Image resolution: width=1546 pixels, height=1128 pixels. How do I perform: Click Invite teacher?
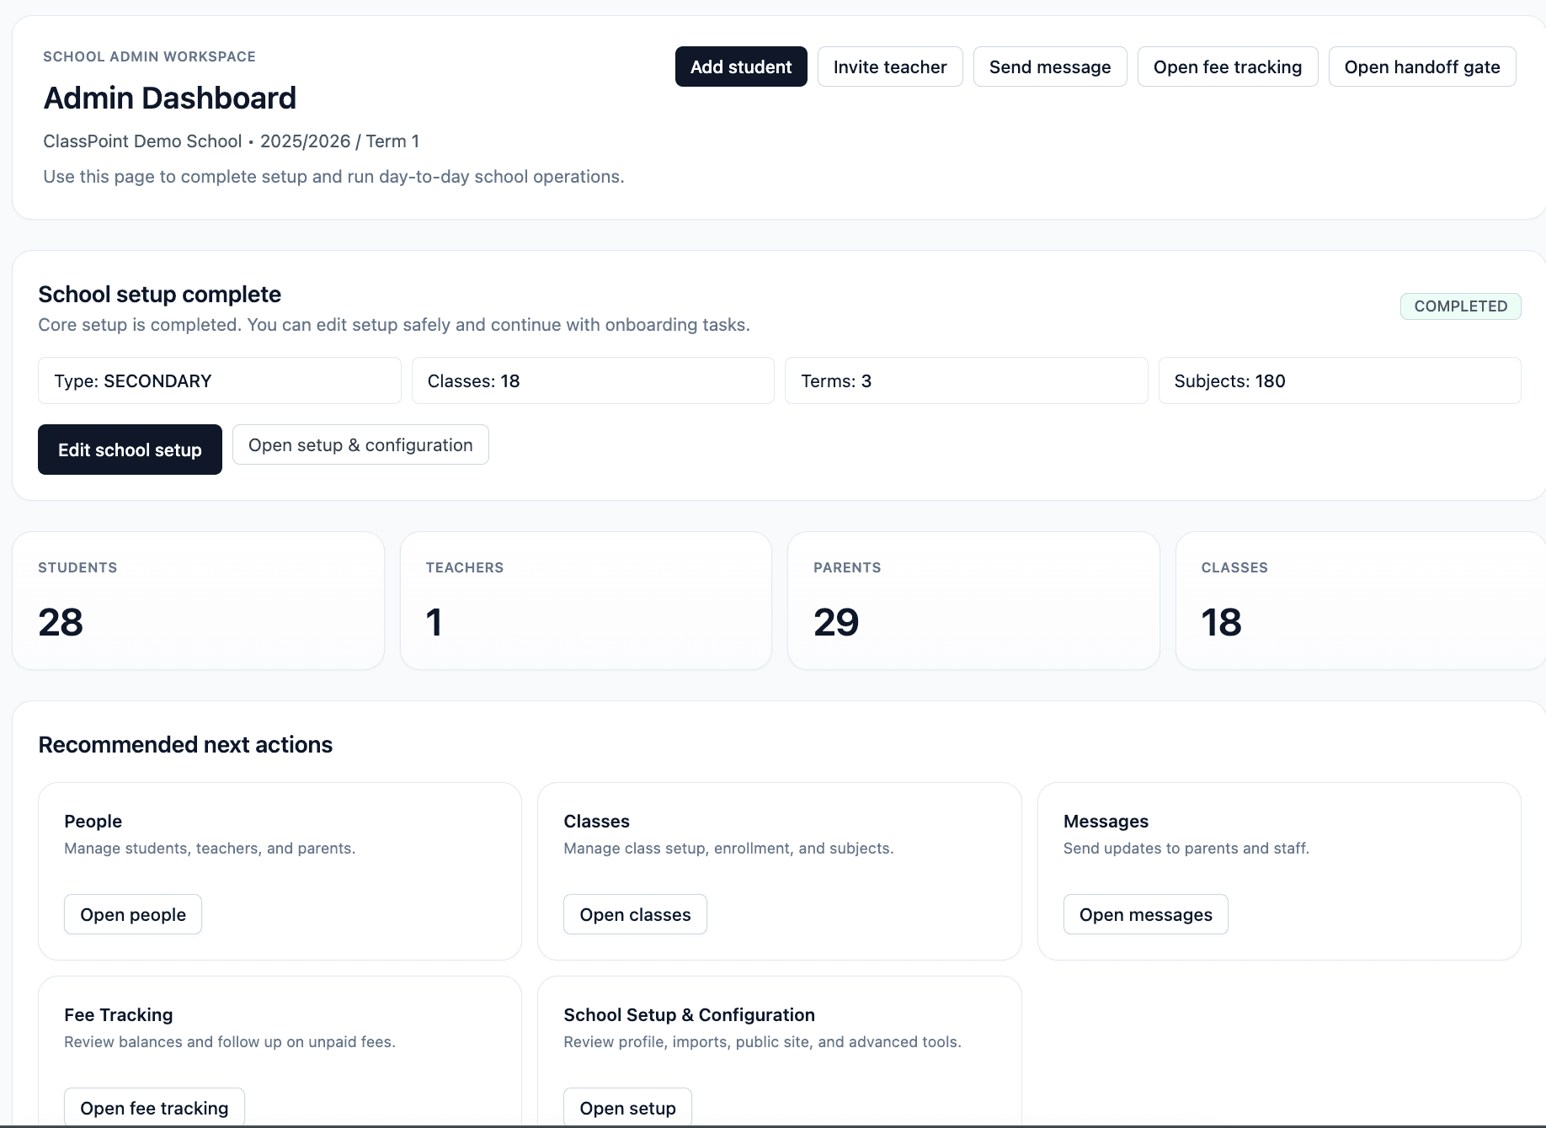point(890,67)
